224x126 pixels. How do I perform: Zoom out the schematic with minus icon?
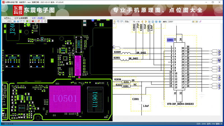coord(156,22)
